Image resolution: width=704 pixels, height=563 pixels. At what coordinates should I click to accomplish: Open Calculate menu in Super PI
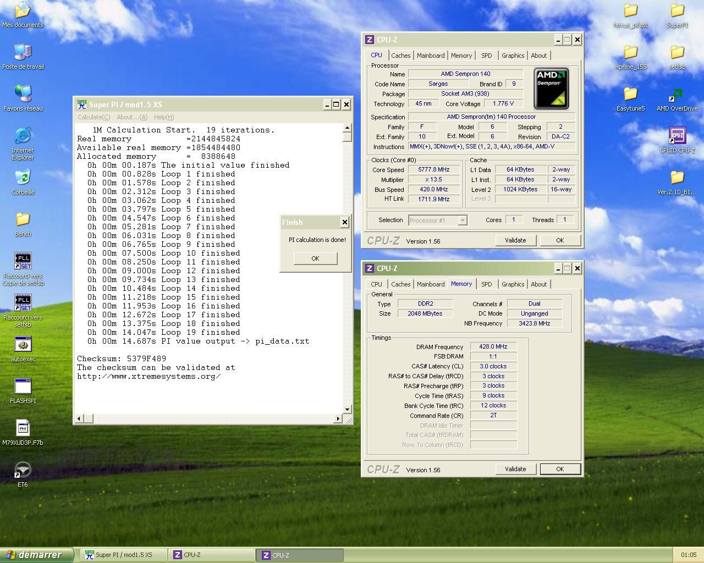(94, 117)
